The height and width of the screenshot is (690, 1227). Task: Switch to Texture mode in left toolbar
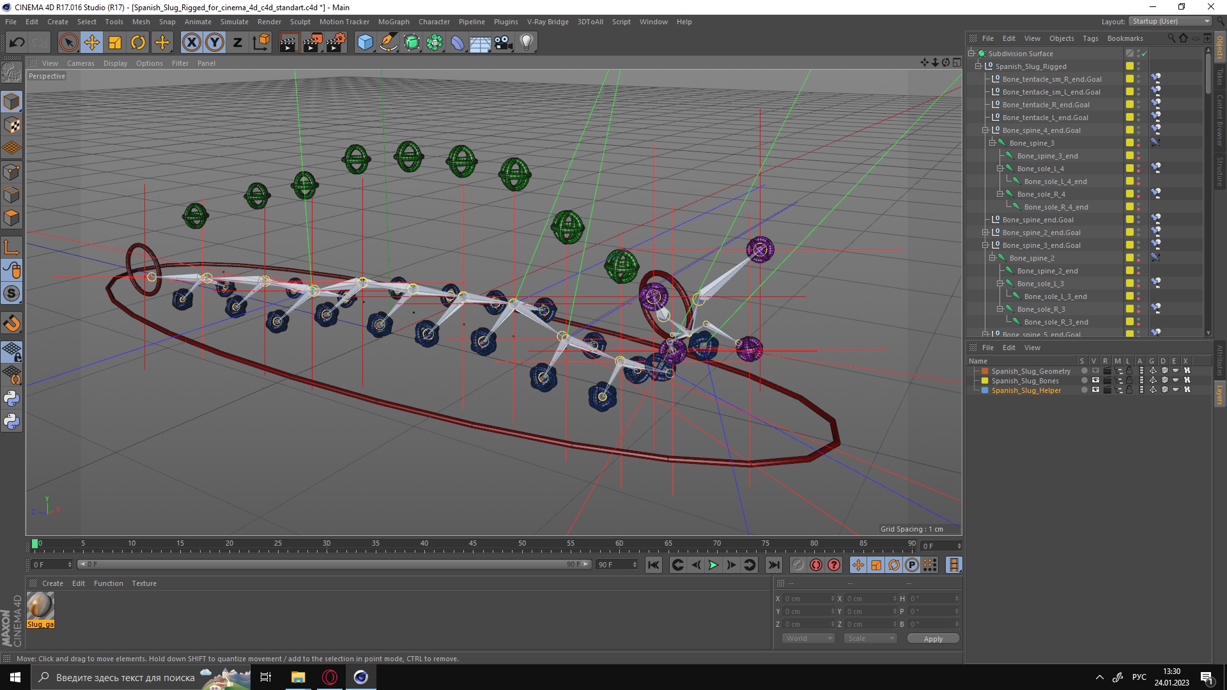[12, 125]
